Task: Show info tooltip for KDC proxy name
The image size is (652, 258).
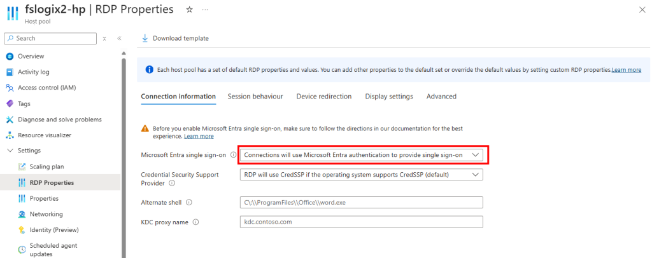Action: pos(195,222)
